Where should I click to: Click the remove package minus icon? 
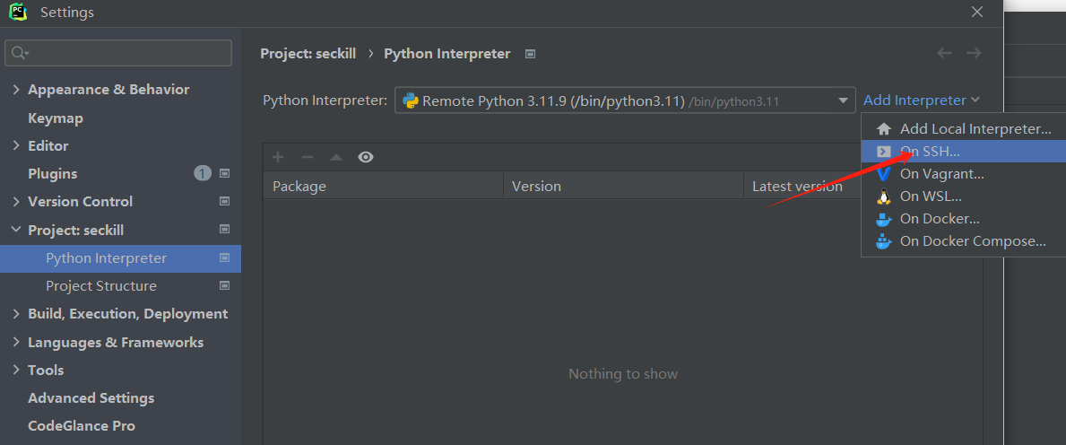click(x=308, y=157)
